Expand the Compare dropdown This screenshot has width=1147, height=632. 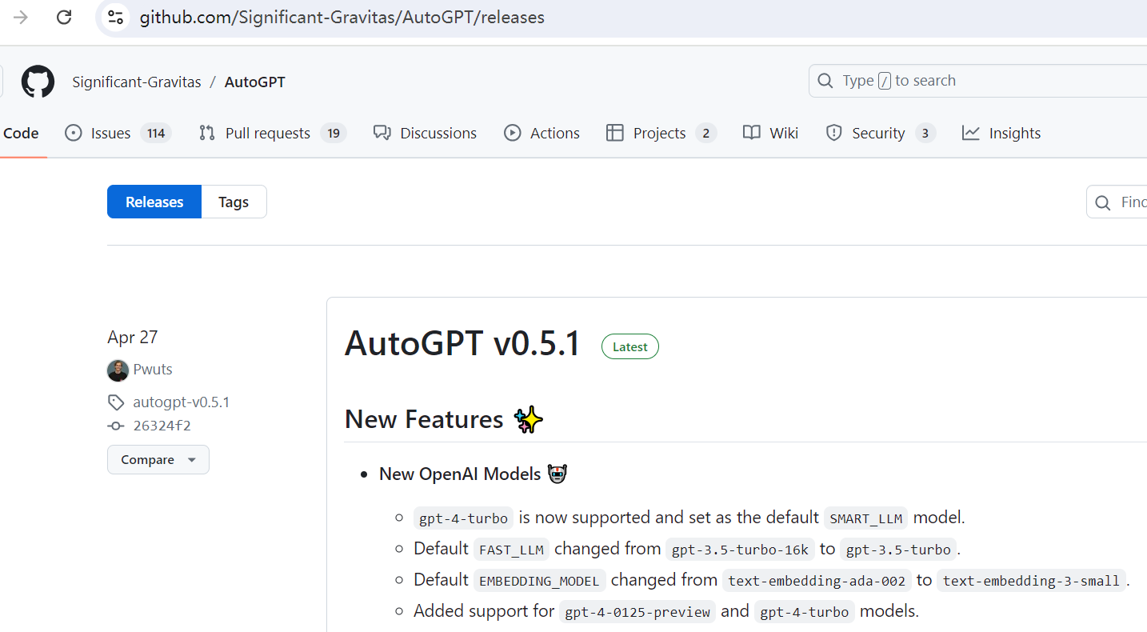(x=158, y=460)
